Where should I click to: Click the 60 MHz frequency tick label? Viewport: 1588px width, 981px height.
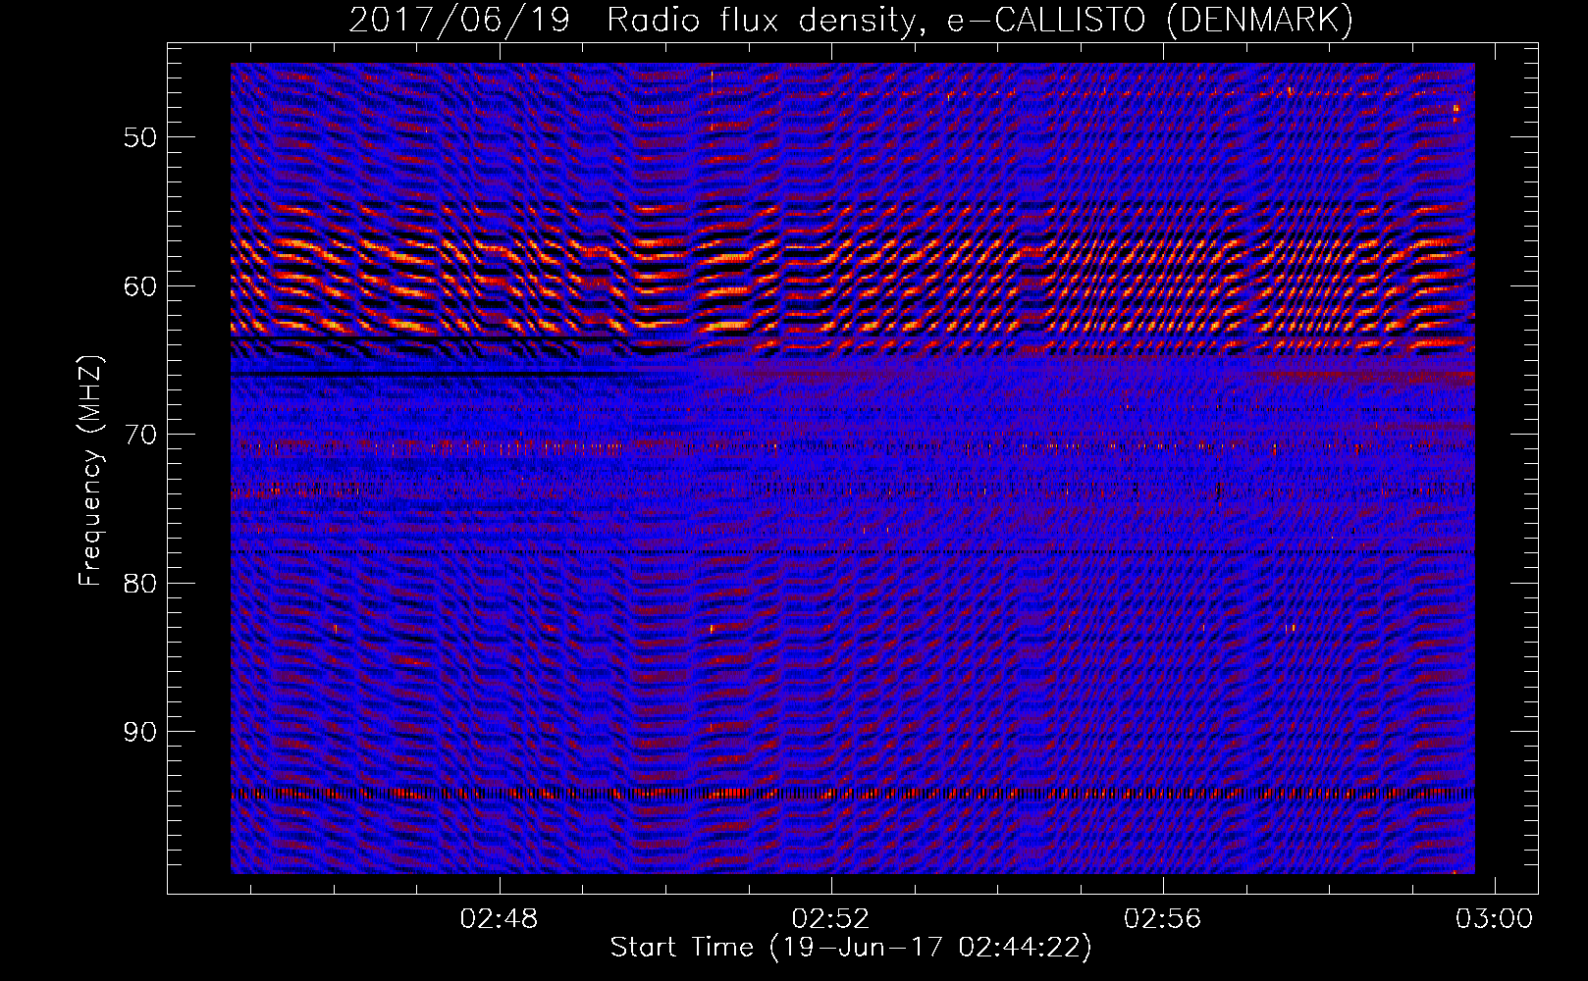[140, 286]
